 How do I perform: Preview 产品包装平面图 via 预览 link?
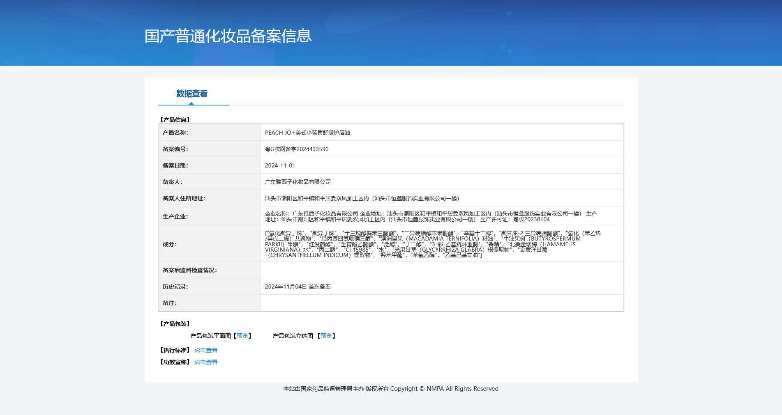pos(242,336)
